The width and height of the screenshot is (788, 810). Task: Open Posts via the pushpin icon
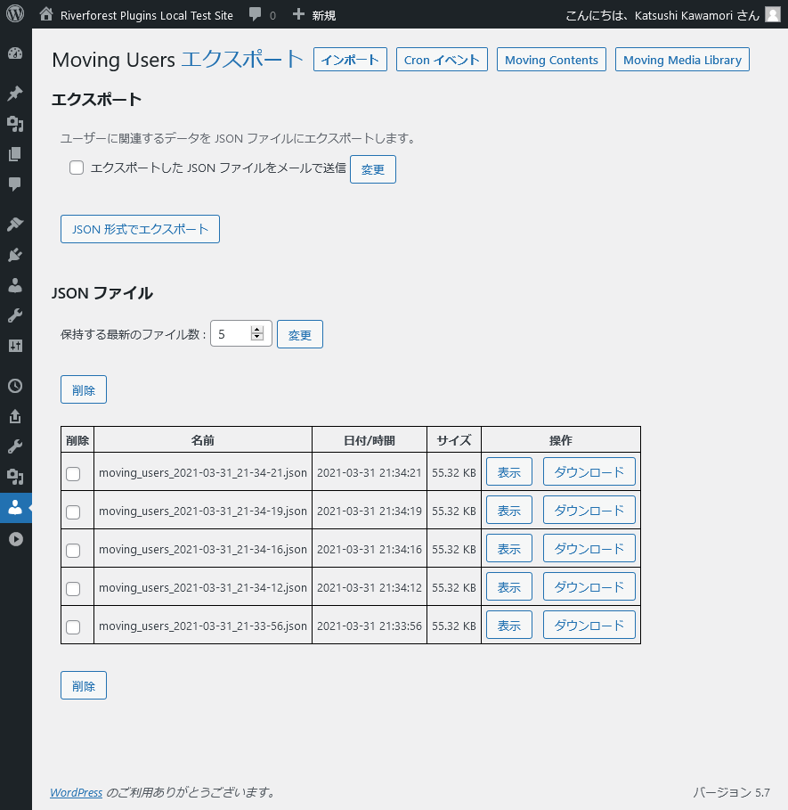point(15,93)
